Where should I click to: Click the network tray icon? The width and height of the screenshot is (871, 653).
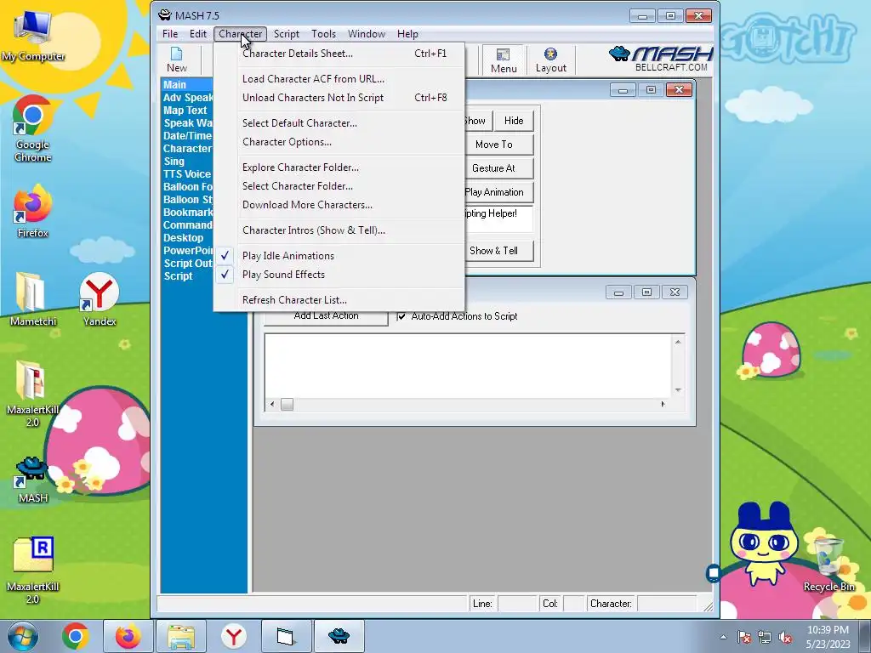coord(765,637)
